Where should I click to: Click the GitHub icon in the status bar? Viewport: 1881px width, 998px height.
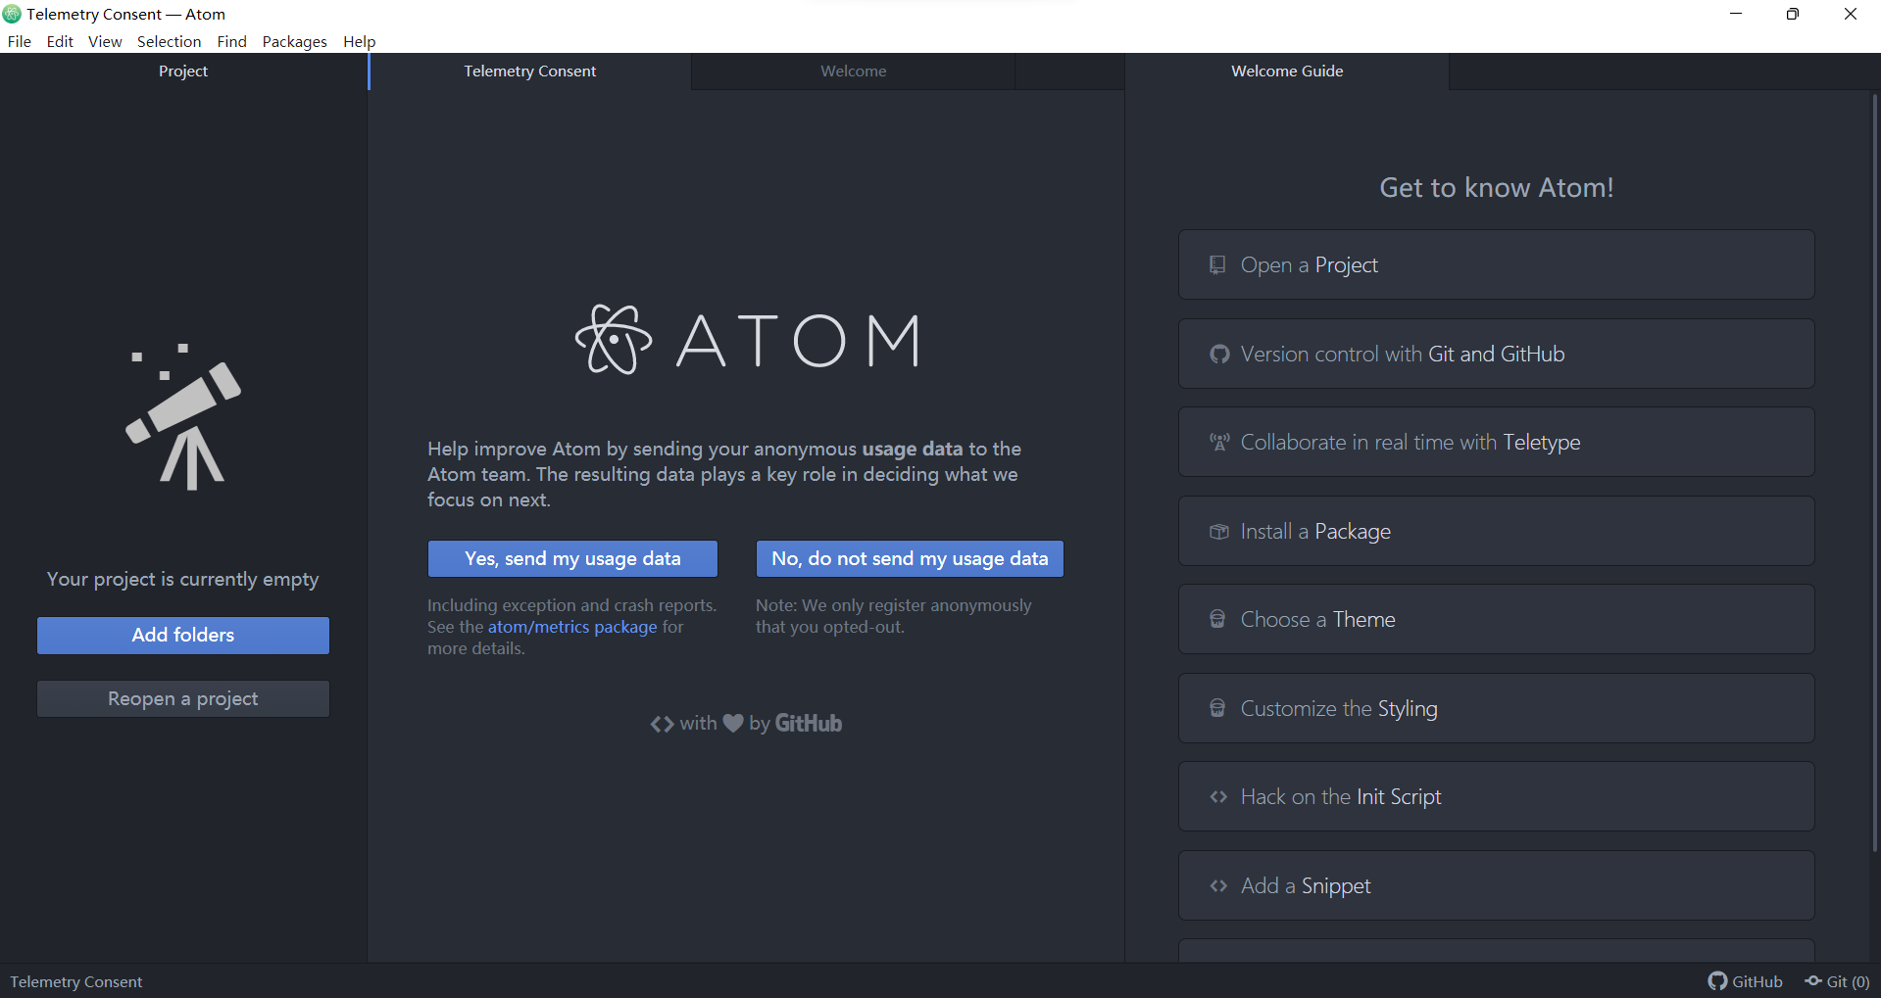click(1717, 980)
